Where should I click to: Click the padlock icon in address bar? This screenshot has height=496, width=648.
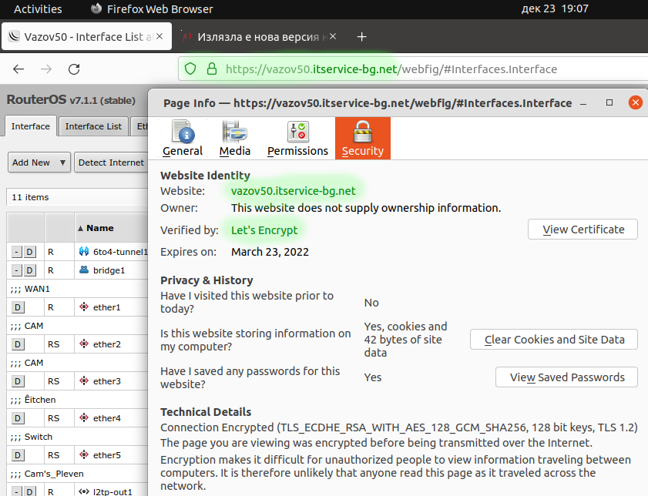[210, 69]
